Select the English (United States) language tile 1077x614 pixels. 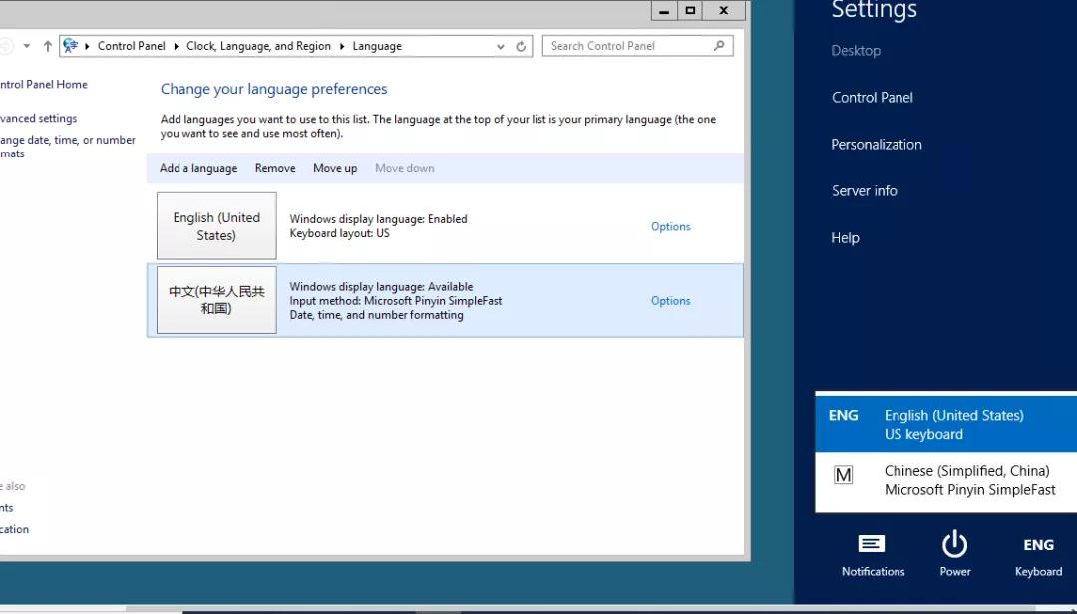pyautogui.click(x=216, y=226)
